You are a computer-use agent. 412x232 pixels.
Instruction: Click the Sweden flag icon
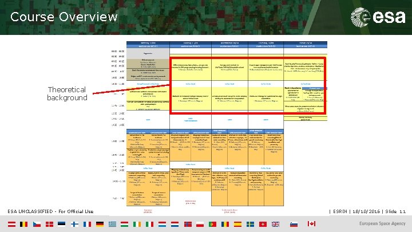pos(250,224)
